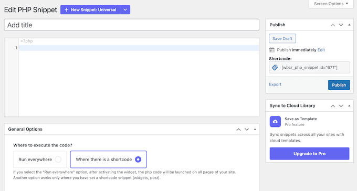Click the cloud upload template icon

(x=275, y=122)
